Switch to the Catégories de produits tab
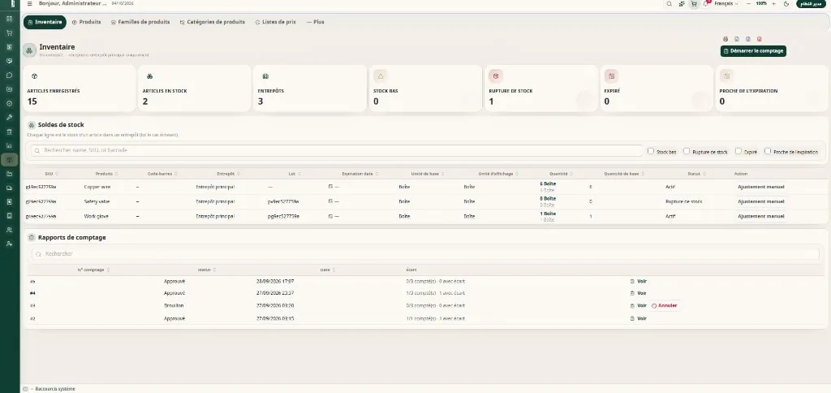 click(212, 22)
